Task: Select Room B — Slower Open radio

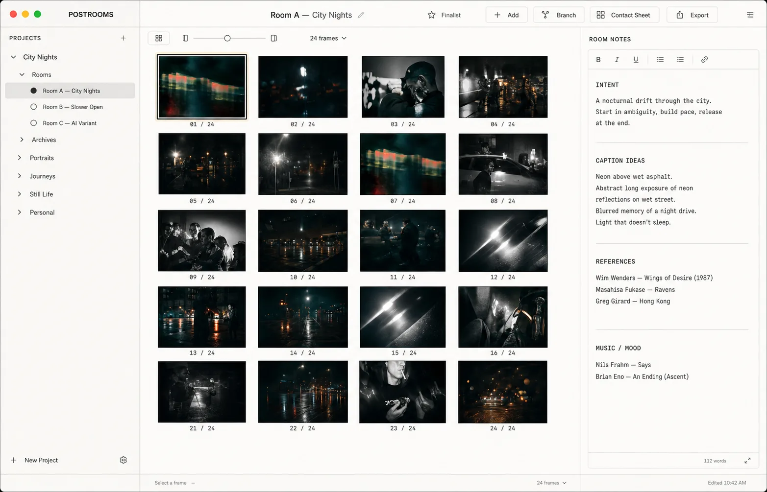Action: pyautogui.click(x=34, y=107)
